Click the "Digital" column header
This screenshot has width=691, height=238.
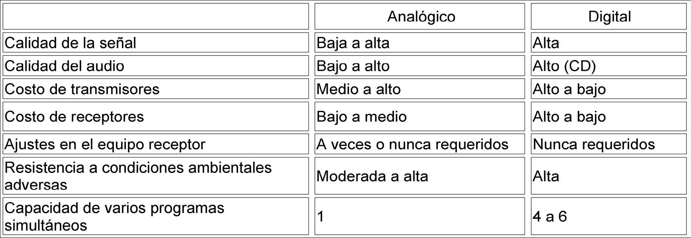tap(609, 17)
